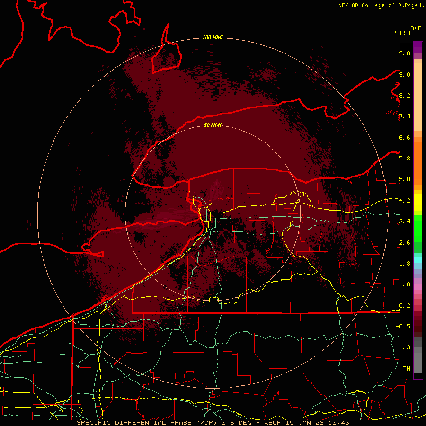Click the 5.8 legend value
The height and width of the screenshot is (426, 426).
tap(405, 158)
